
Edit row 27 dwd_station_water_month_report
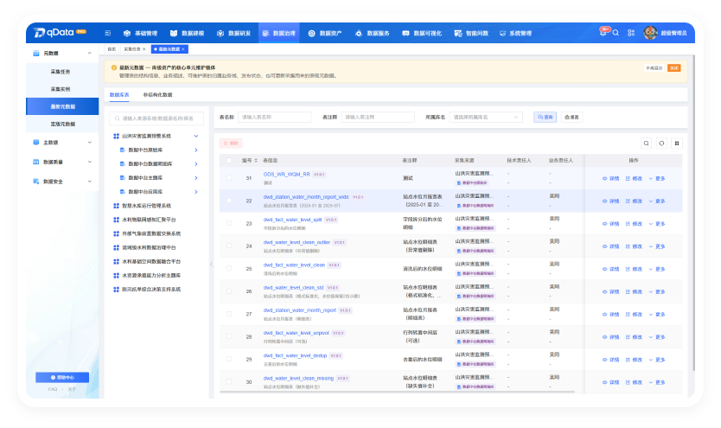coord(634,315)
